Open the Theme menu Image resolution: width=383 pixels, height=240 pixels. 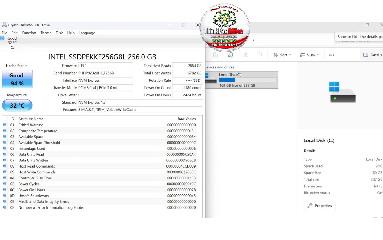tap(46, 33)
